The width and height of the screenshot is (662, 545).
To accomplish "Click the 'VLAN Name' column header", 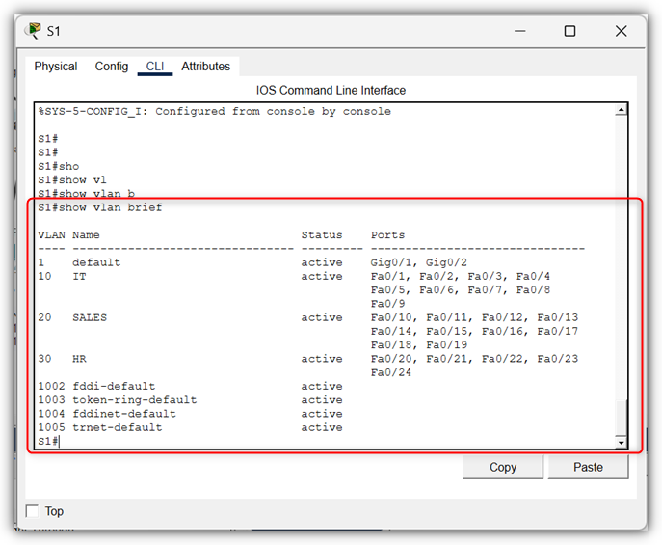I will click(x=68, y=235).
